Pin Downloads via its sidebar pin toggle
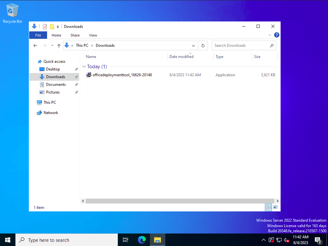This screenshot has height=246, width=328. [77, 77]
